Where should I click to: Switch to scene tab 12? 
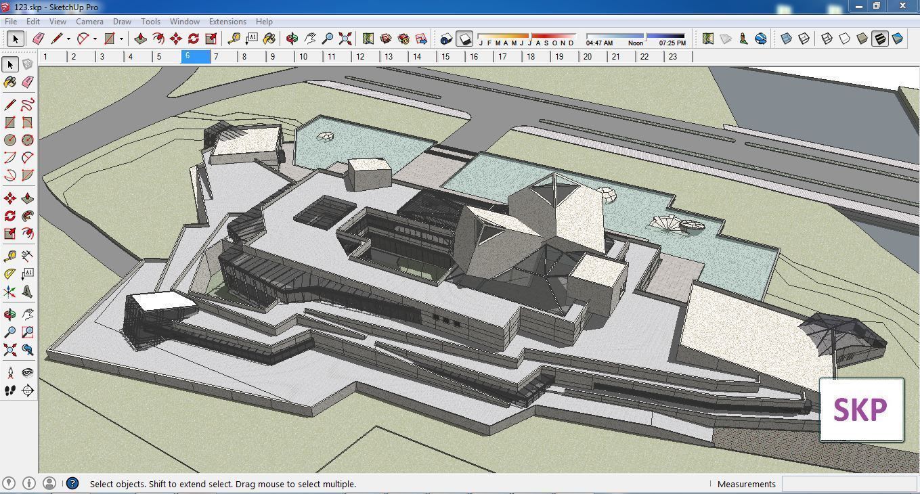(x=367, y=57)
